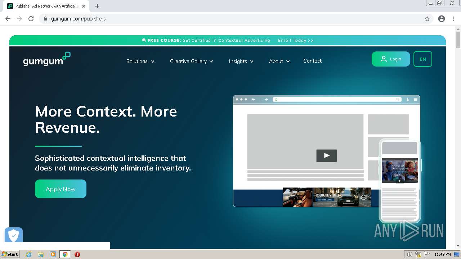This screenshot has width=461, height=259.
Task: Close the Publisher Ad Network tab
Action: point(84,6)
